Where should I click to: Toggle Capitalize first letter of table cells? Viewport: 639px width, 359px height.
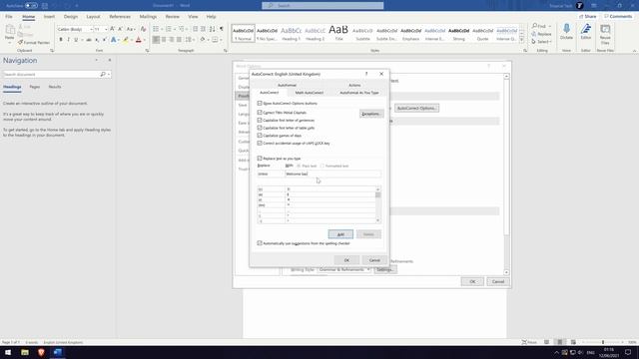coord(260,128)
